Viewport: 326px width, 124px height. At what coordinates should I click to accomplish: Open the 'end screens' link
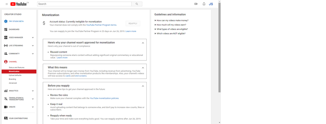(81, 76)
